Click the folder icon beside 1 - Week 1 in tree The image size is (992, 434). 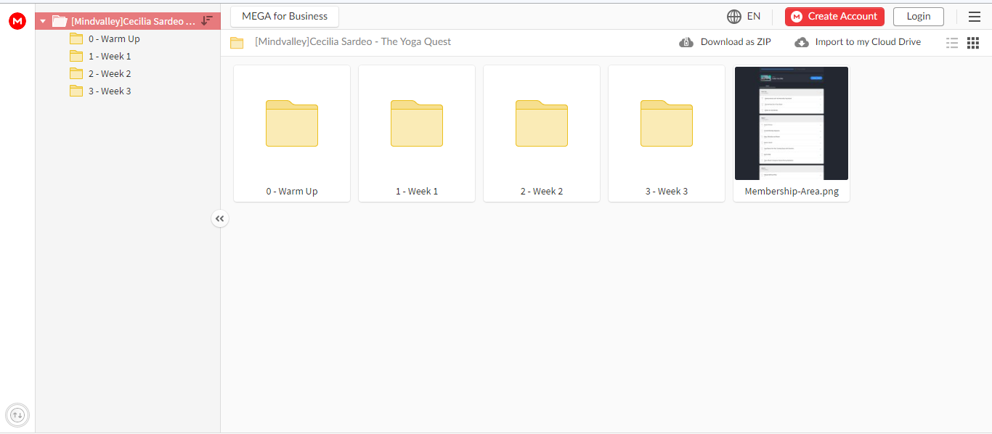[x=76, y=56]
